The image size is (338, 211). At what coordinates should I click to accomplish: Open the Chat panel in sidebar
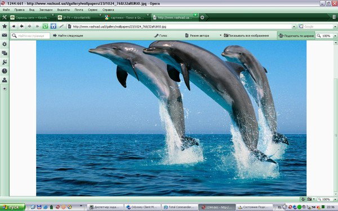5,53
